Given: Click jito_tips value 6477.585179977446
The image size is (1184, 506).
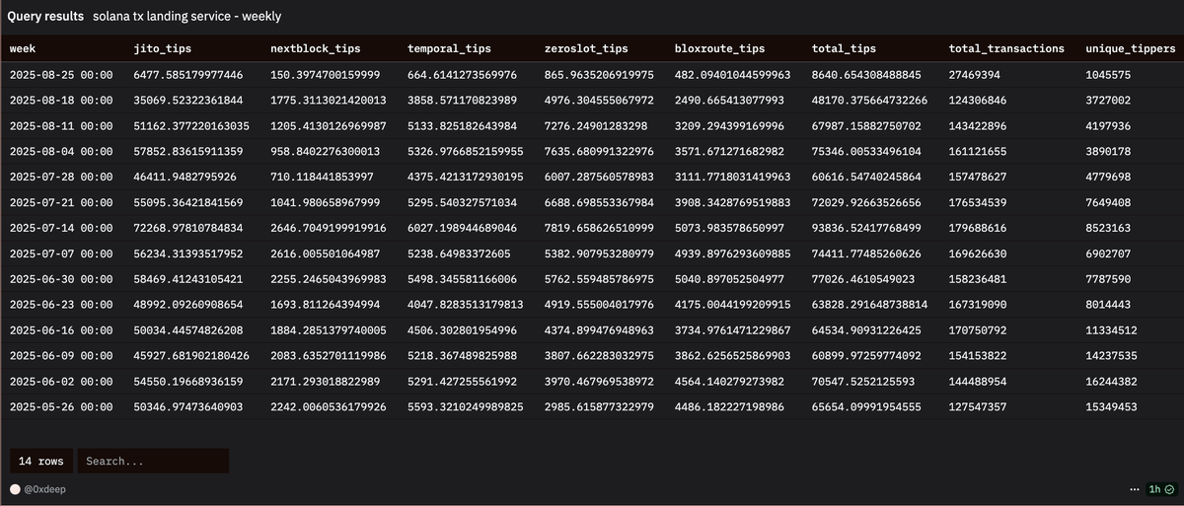Looking at the screenshot, I should tap(187, 75).
